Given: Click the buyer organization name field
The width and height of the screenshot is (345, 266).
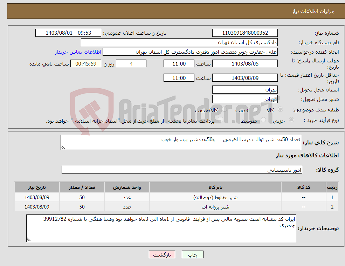Looking at the screenshot, I should [x=179, y=42].
